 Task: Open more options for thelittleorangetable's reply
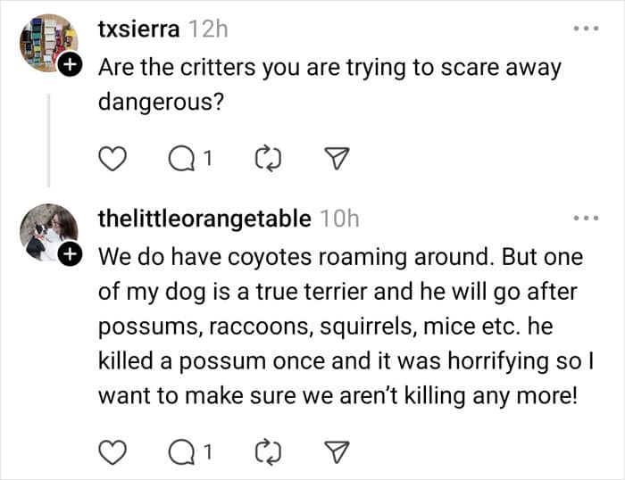click(x=586, y=218)
